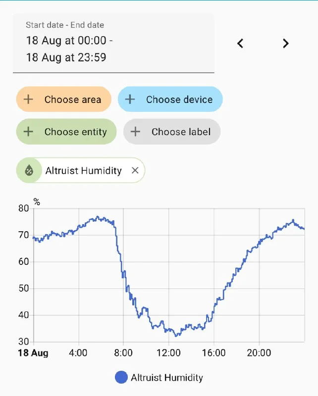The image size is (318, 396).
Task: Click the 80 label on humidity axis
Action: 23,208
